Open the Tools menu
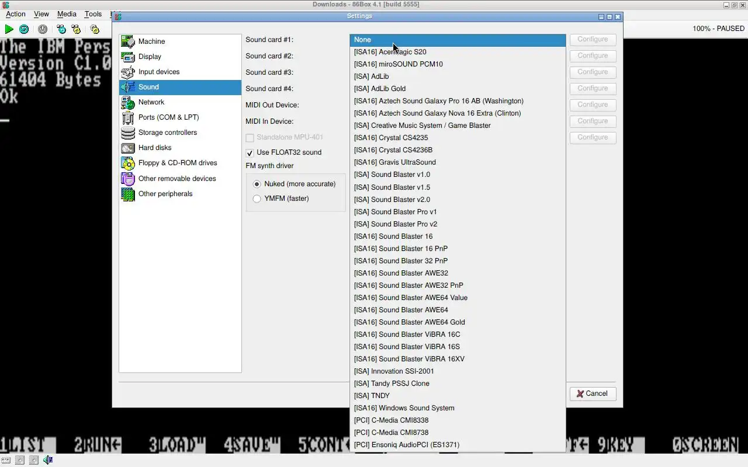This screenshot has width=748, height=467. tap(93, 14)
